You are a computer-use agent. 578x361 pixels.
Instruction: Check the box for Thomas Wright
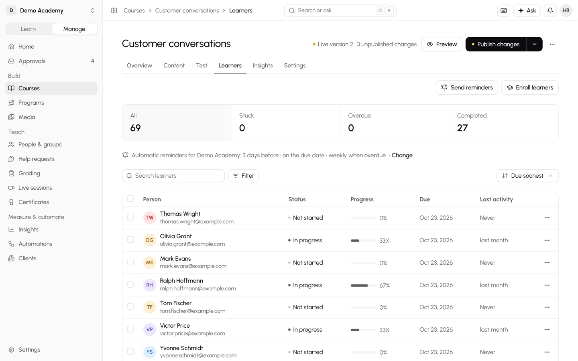pos(130,217)
